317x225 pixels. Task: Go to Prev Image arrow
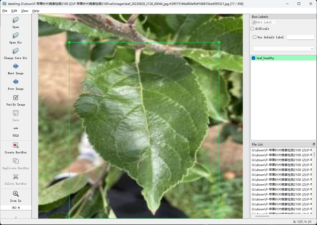coord(16,82)
